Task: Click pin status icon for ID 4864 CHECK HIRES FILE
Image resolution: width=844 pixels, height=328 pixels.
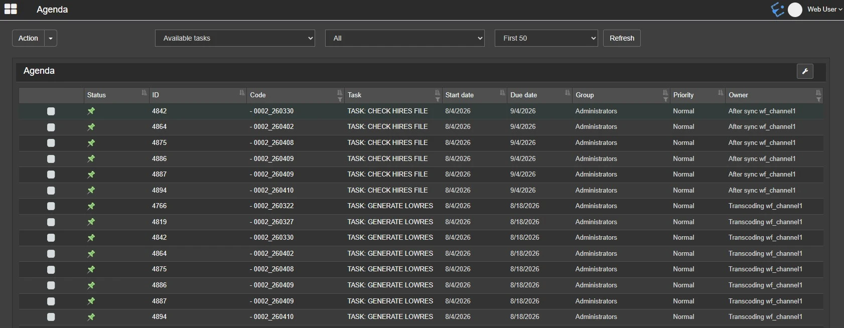Action: (x=91, y=127)
